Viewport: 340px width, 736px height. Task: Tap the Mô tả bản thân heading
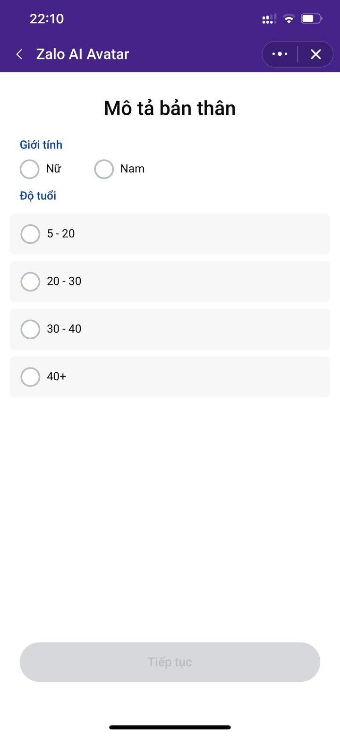coord(170,108)
